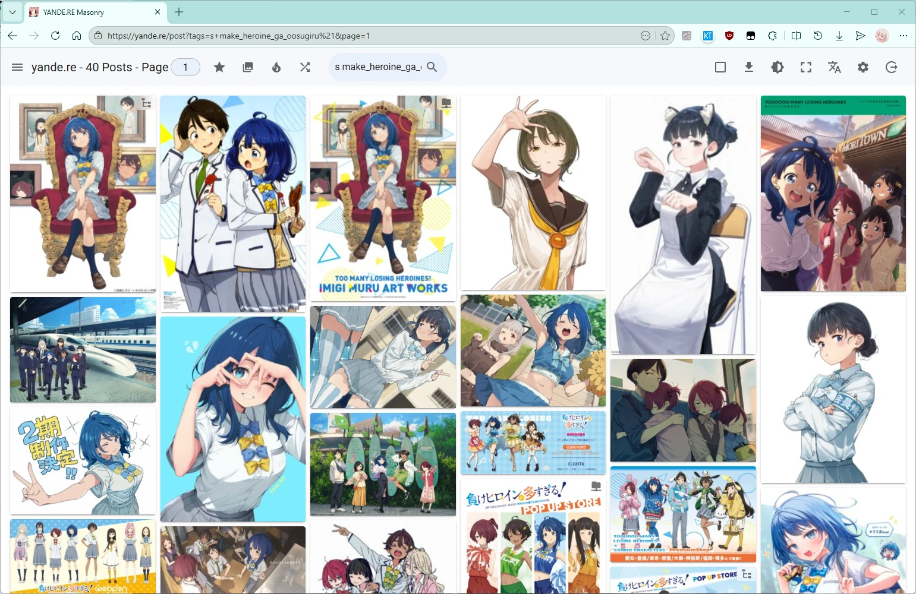Focus the tag search input field
The height and width of the screenshot is (594, 916).
coord(378,67)
